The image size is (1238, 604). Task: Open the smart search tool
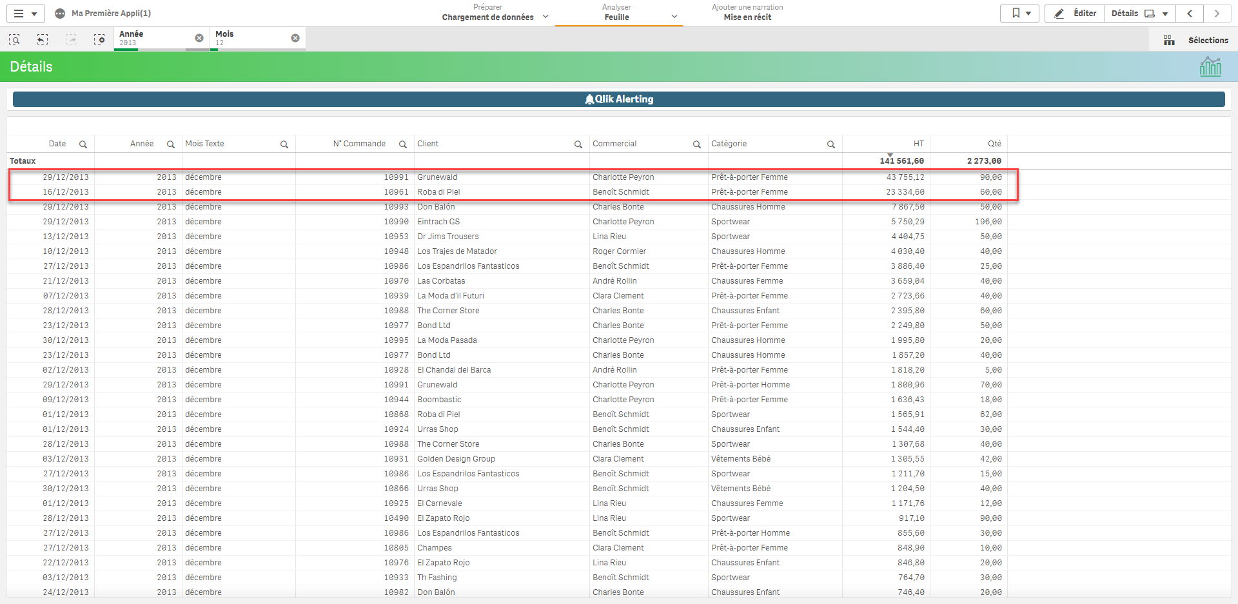click(14, 40)
